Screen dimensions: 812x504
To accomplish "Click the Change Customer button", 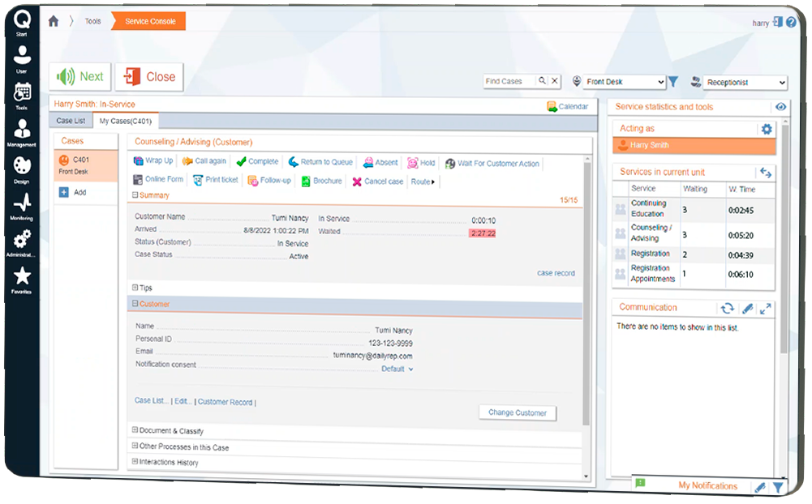I will point(517,412).
